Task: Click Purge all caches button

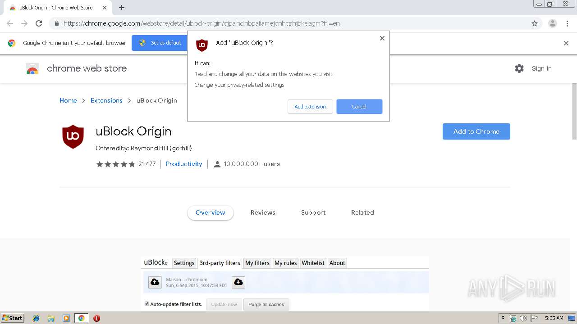Action: pyautogui.click(x=266, y=305)
